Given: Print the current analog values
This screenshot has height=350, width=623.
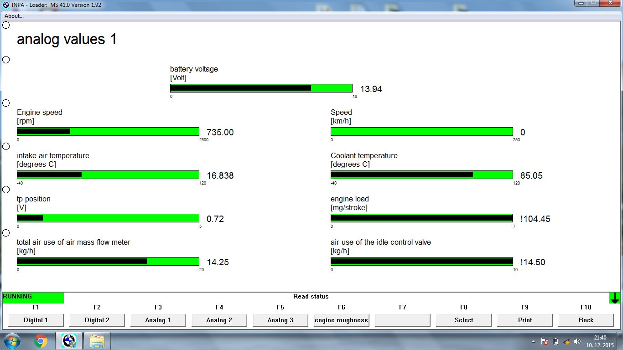Looking at the screenshot, I should 525,320.
